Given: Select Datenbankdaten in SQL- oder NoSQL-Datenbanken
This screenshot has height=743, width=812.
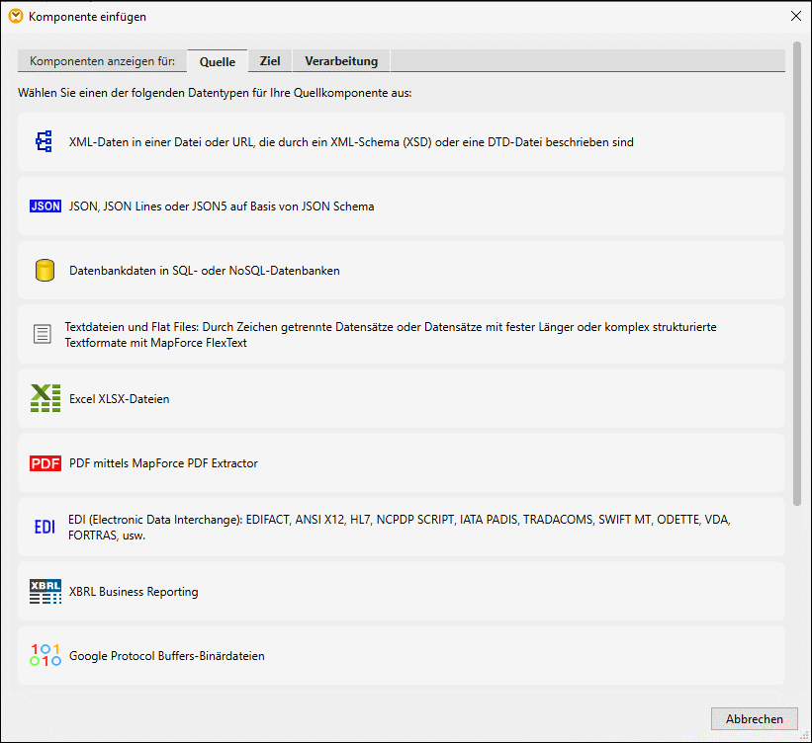Looking at the screenshot, I should [x=205, y=271].
